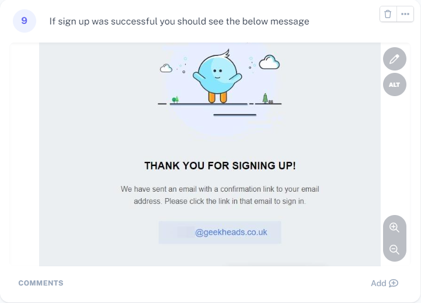Click the Add comment link
This screenshot has width=421, height=303.
pos(378,283)
